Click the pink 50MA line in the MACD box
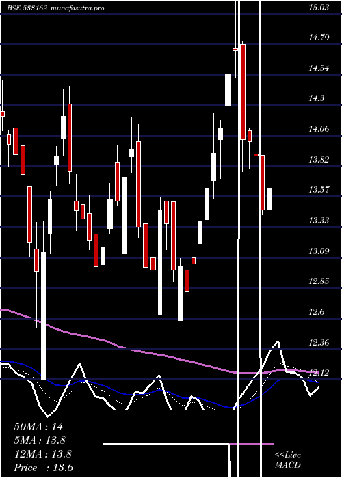342x478 pixels. tap(251, 444)
